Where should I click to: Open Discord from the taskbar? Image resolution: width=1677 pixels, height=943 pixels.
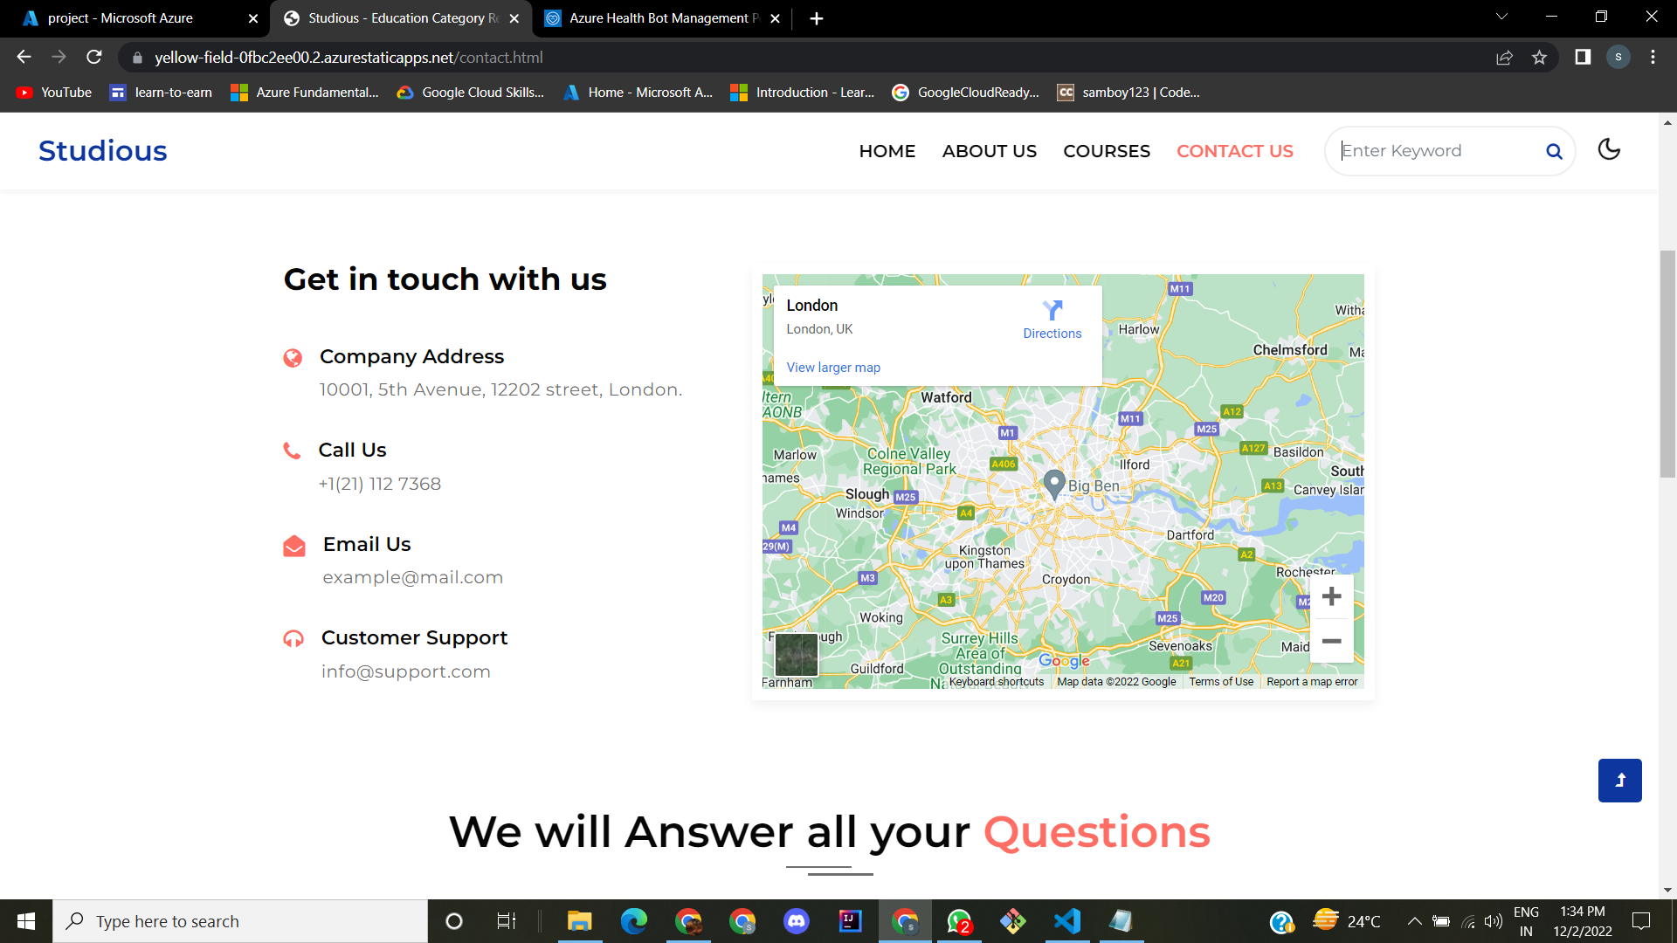[796, 920]
